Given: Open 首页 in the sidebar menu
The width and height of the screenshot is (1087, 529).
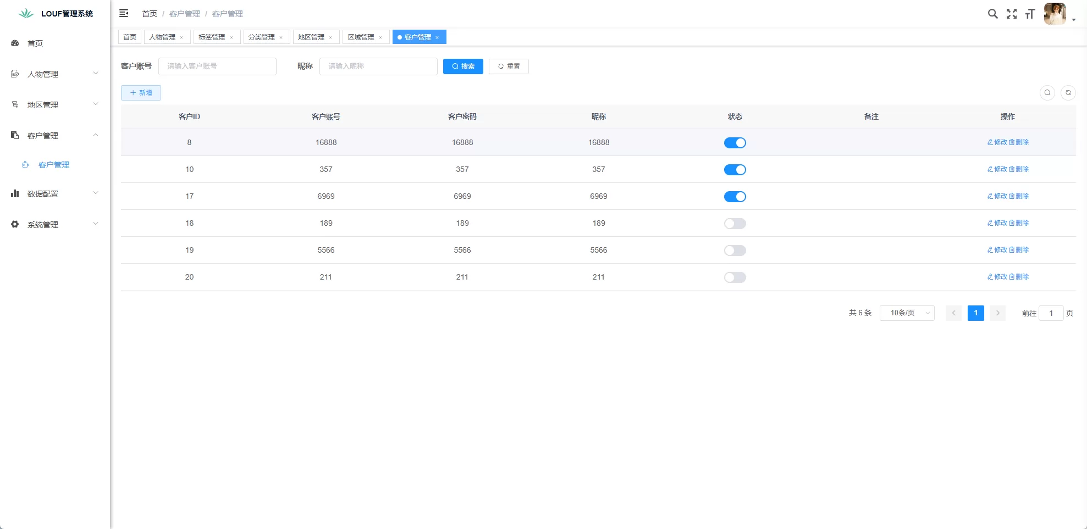Looking at the screenshot, I should [35, 43].
